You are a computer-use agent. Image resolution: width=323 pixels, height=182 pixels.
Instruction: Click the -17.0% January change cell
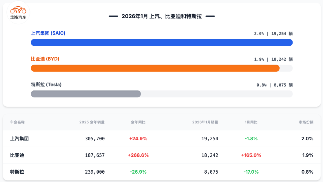(251, 172)
